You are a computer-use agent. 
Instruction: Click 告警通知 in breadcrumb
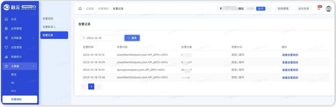[103, 9]
